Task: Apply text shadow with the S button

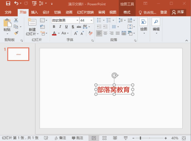Action: [73, 27]
